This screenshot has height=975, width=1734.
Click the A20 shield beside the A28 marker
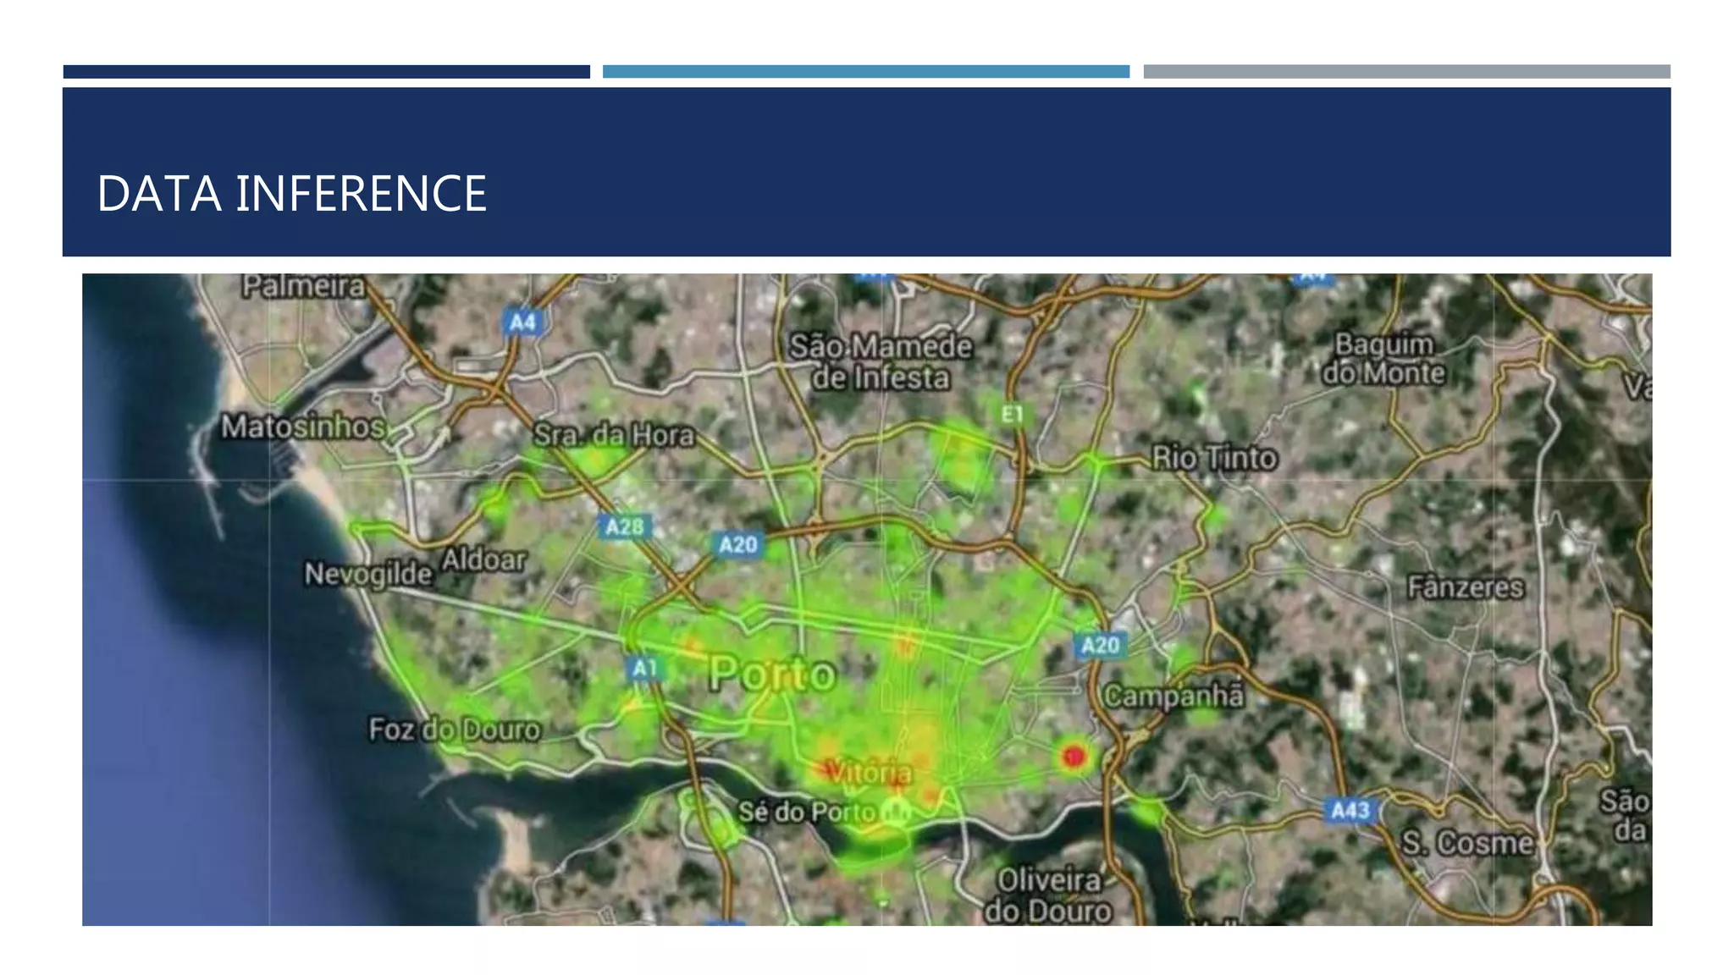pos(737,544)
